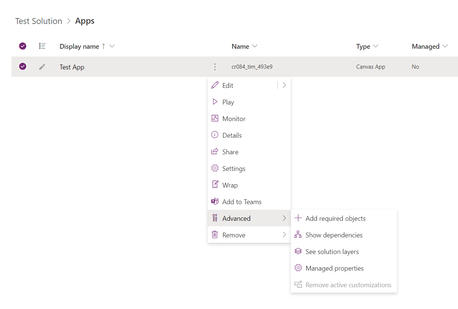Screen dimensions: 458x309
Task: Click the list view icon in header
Action: (42, 46)
